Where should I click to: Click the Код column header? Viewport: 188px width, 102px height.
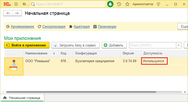coord(66,53)
